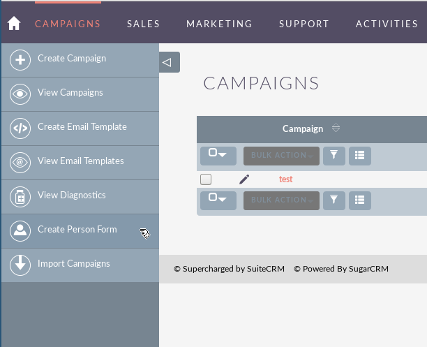Open the top select-all checkbox dropdown
Viewport: 427px width, 347px height.
[218, 156]
